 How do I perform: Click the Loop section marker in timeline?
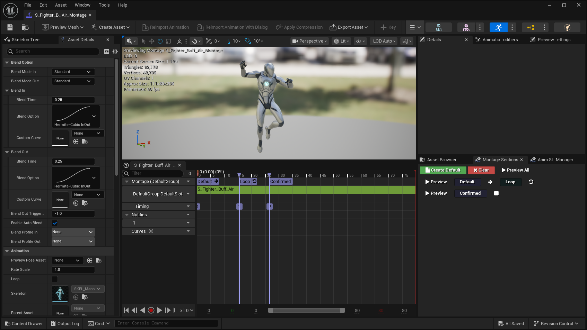[248, 182]
